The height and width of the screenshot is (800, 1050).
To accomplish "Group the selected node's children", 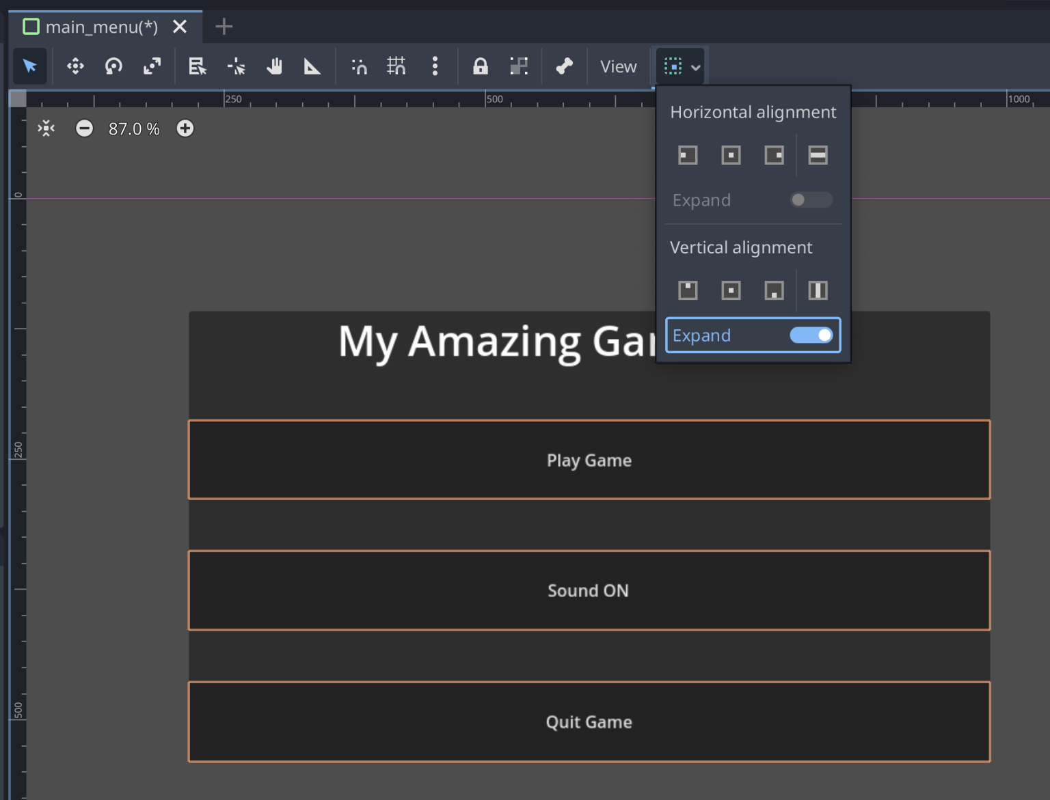I will 519,66.
